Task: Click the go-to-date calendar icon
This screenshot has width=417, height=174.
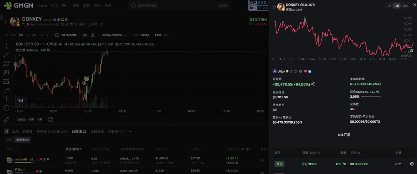Action: click(51, 119)
